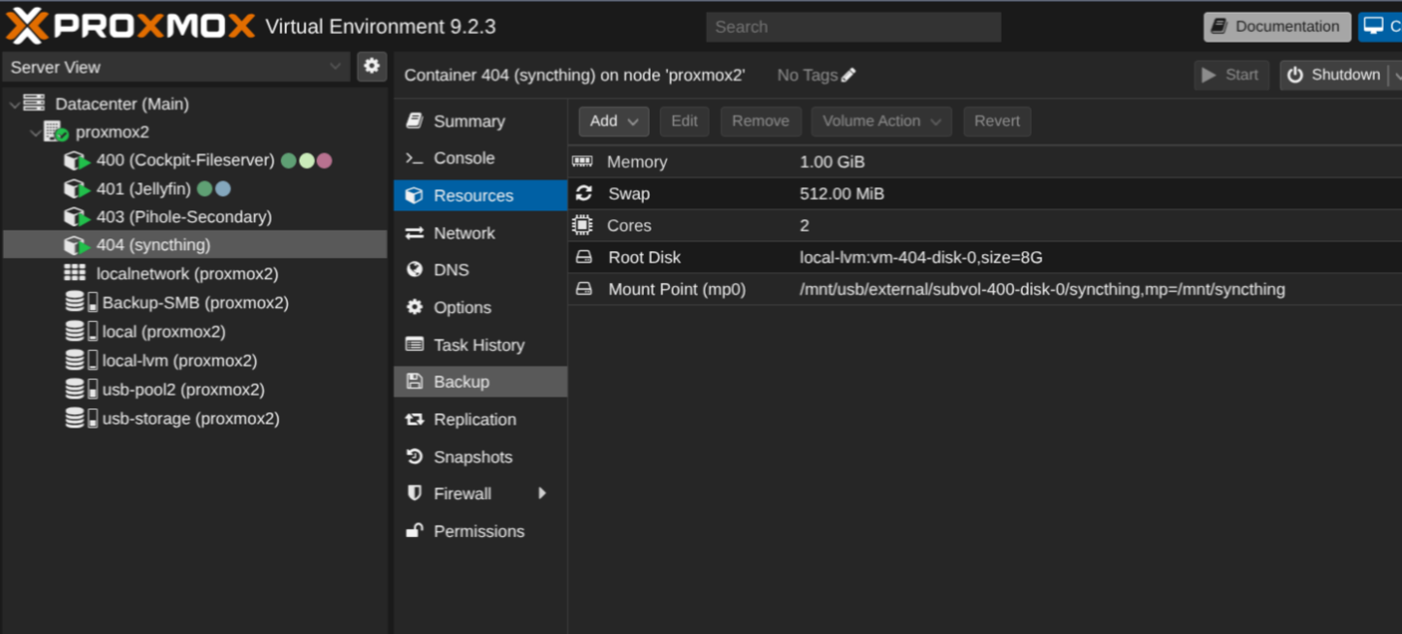Open the Snapshots tab
The height and width of the screenshot is (634, 1402).
pyautogui.click(x=480, y=457)
